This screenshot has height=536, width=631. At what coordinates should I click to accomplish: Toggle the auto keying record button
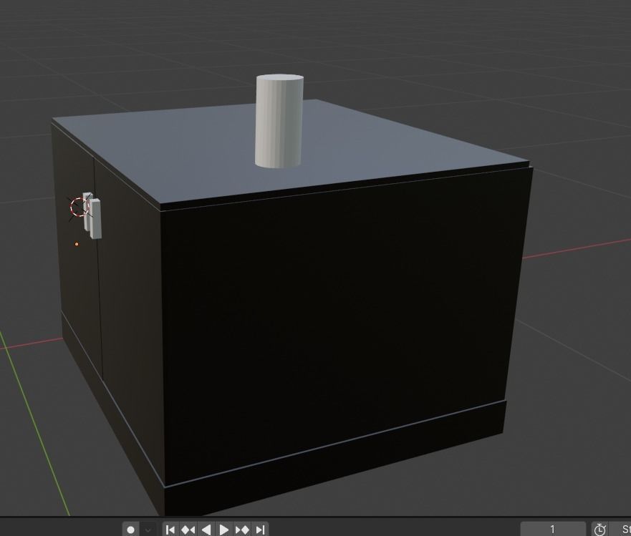pyautogui.click(x=131, y=530)
